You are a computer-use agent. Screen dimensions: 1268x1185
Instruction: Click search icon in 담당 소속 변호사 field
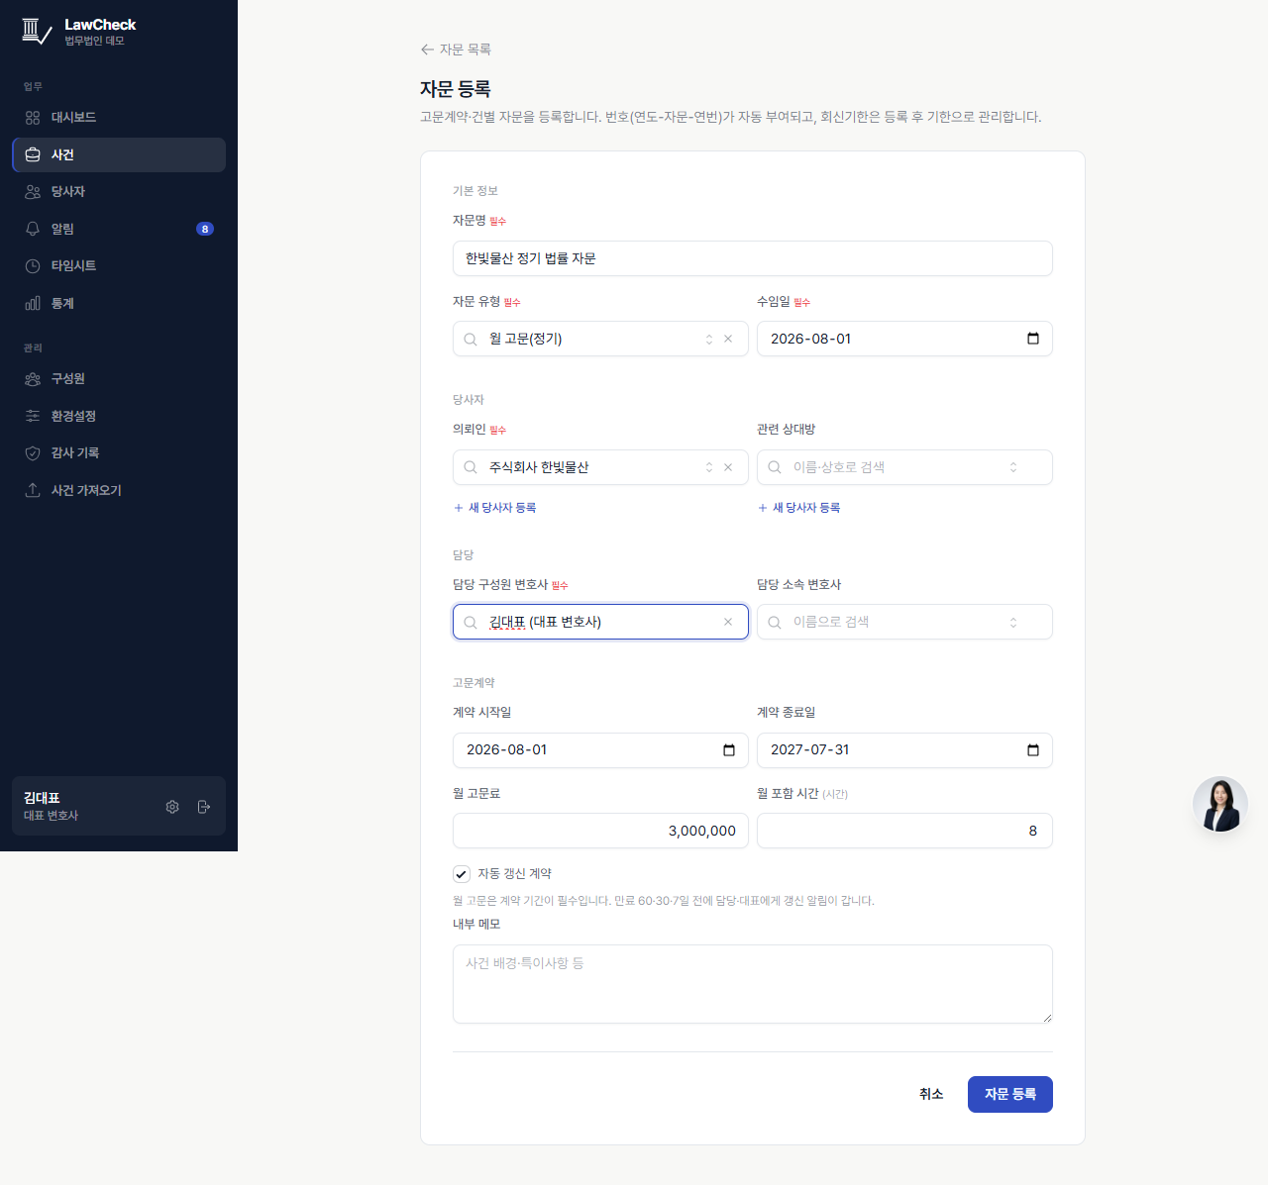(x=775, y=622)
